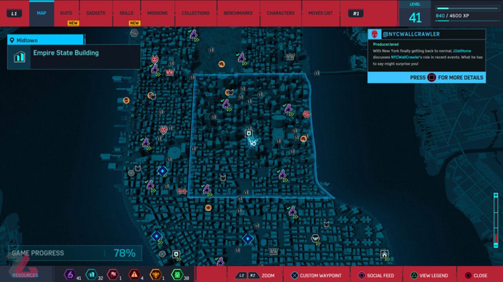The height and width of the screenshot is (282, 503).
Task: Click the XP progress bar
Action: coord(467,8)
